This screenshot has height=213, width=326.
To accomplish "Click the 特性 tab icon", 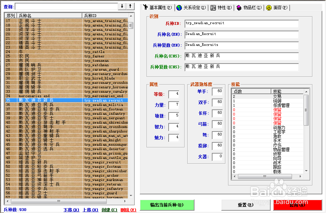I will pyautogui.click(x=213, y=8).
